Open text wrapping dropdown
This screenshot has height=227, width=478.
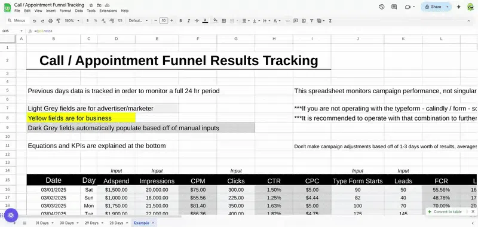click(x=266, y=21)
